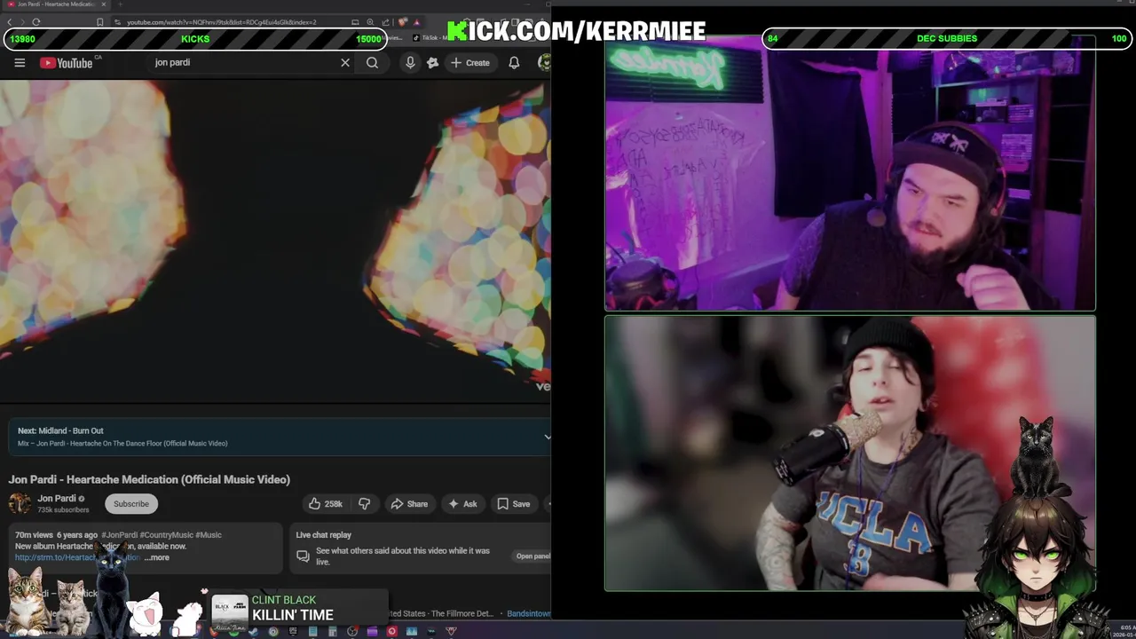Open the live chat replay panel
The height and width of the screenshot is (639, 1136).
532,556
